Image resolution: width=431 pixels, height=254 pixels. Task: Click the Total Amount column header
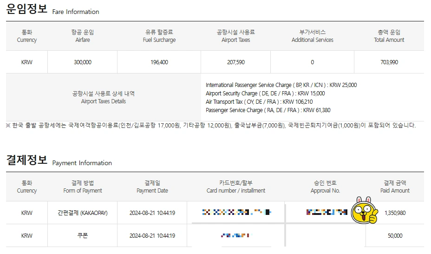point(389,36)
